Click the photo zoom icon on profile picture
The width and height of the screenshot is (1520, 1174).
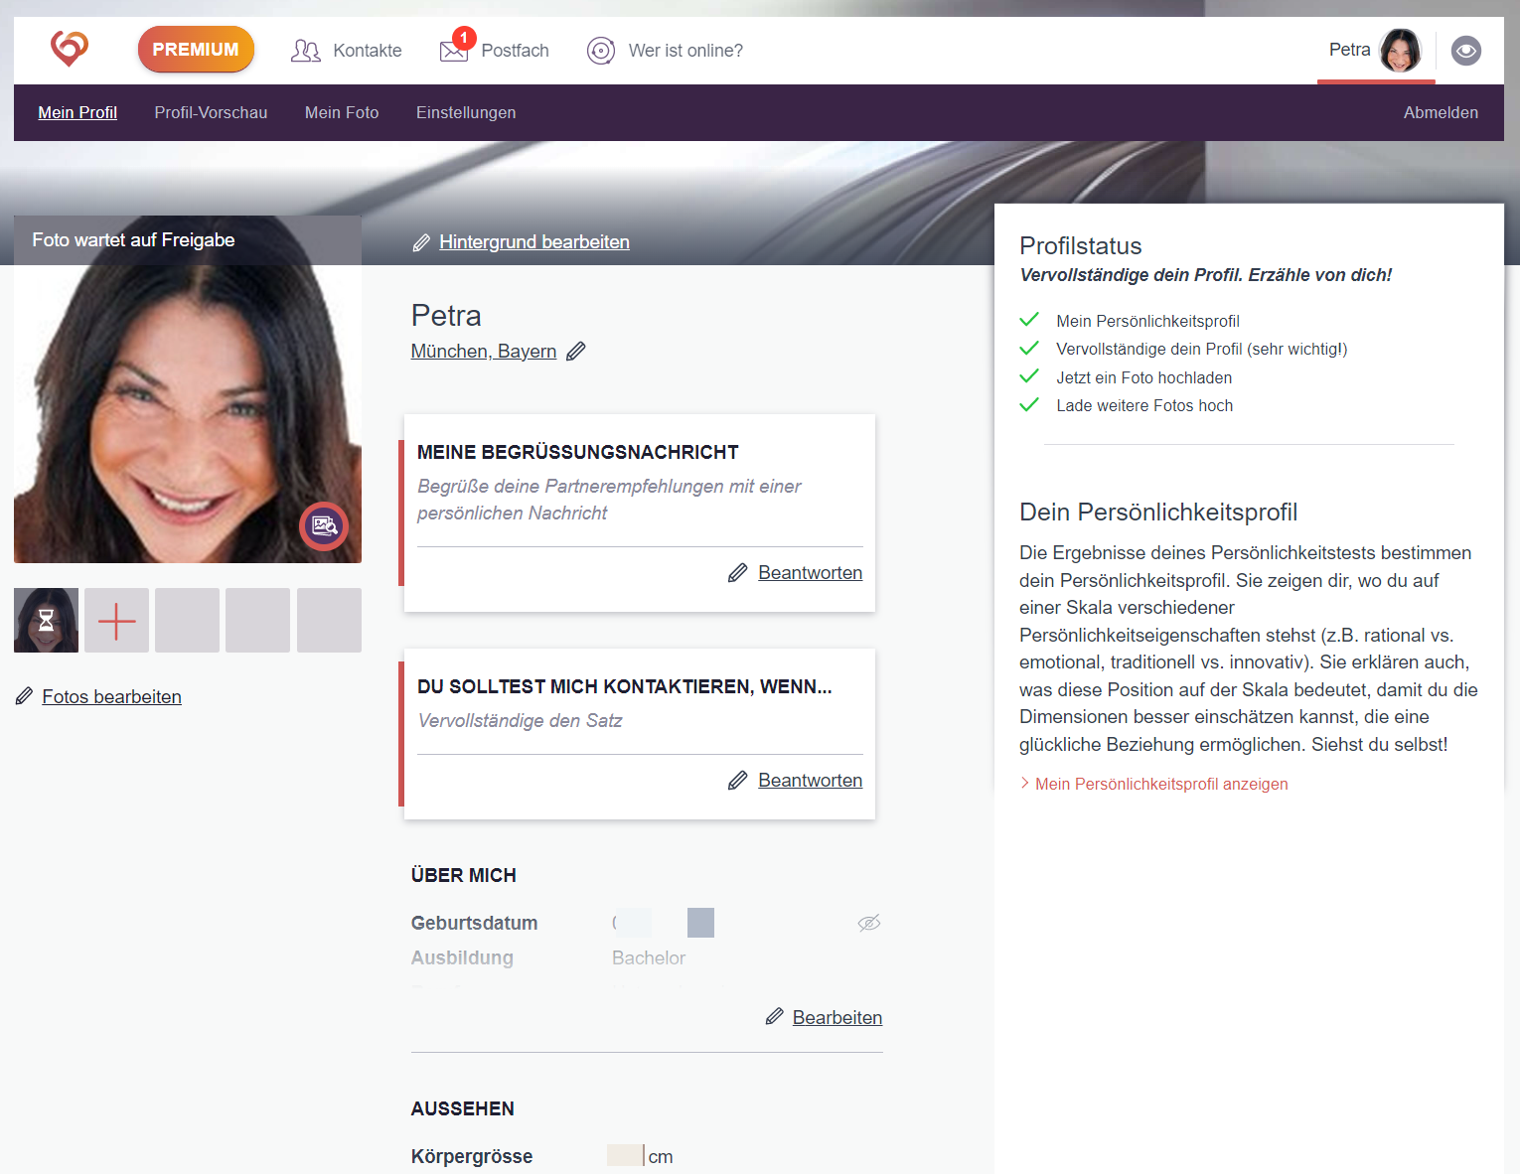click(324, 526)
